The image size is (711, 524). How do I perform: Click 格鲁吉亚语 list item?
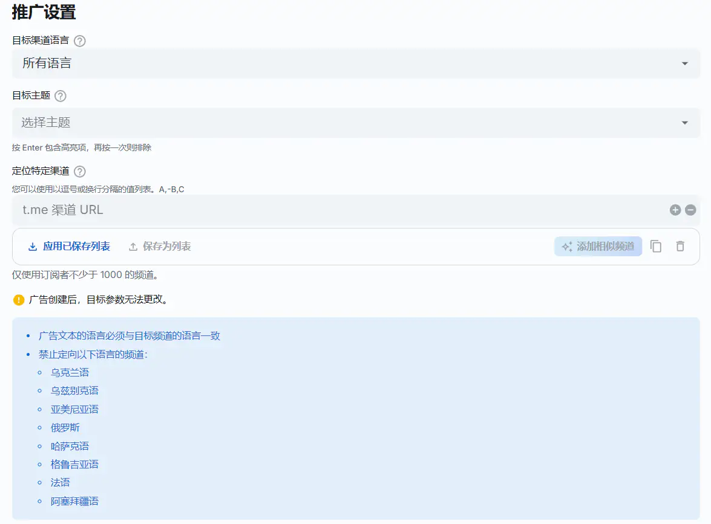point(74,464)
